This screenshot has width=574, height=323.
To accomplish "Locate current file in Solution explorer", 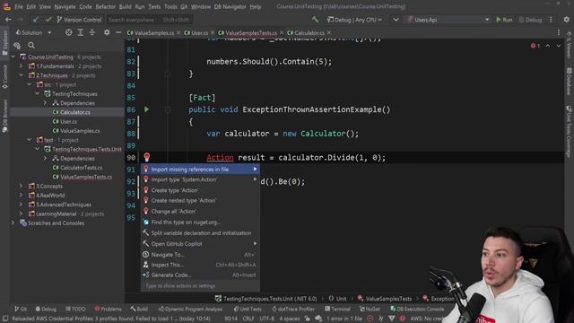I will point(68,32).
